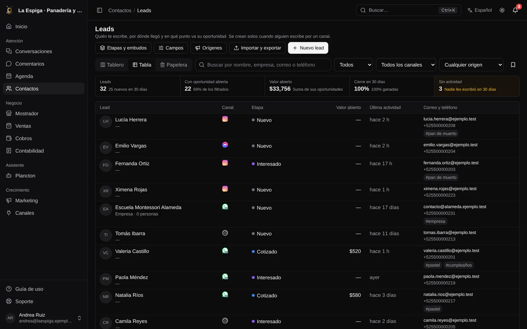Open the Español language selector
The height and width of the screenshot is (329, 527).
tap(480, 10)
